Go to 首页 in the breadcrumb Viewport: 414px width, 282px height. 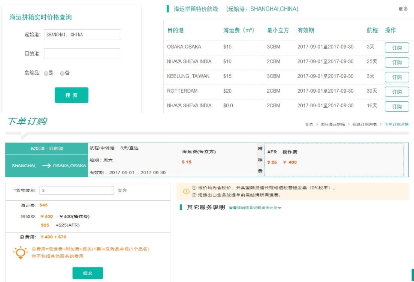pos(309,124)
